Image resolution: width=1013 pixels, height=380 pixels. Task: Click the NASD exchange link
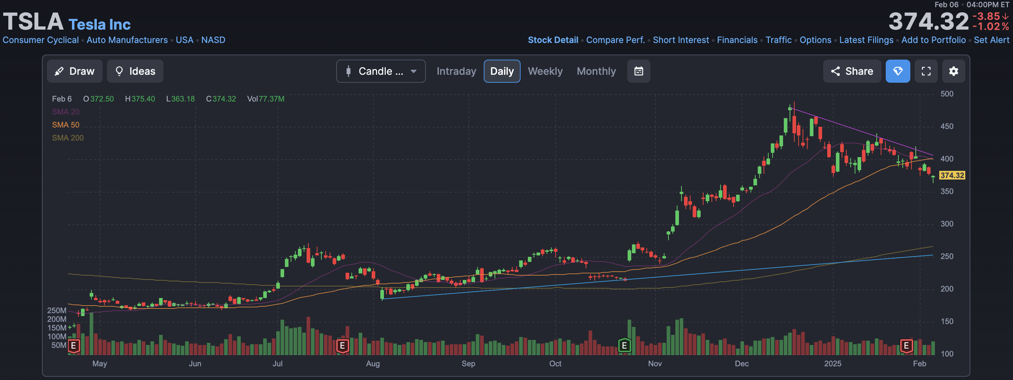pyautogui.click(x=213, y=40)
